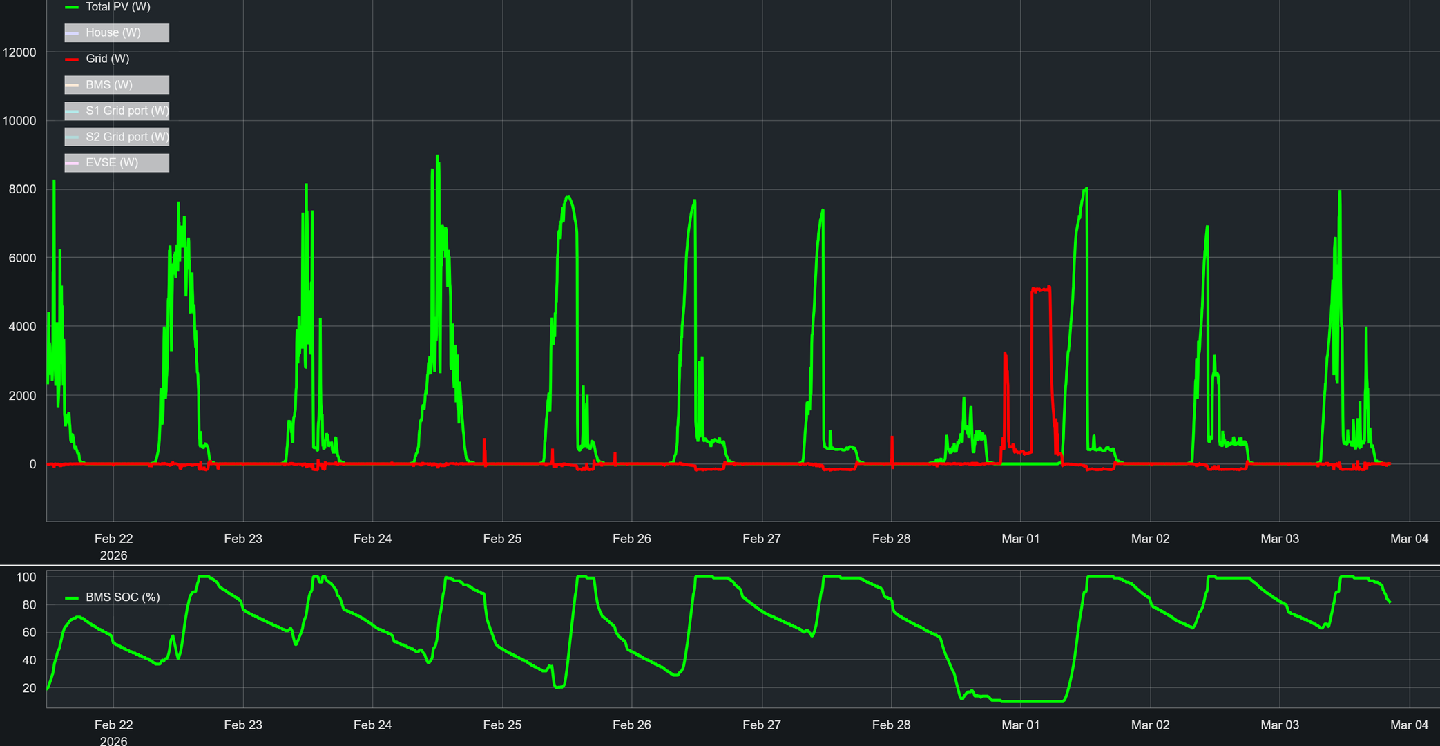Click the 12000 y-axis tick label

click(19, 52)
